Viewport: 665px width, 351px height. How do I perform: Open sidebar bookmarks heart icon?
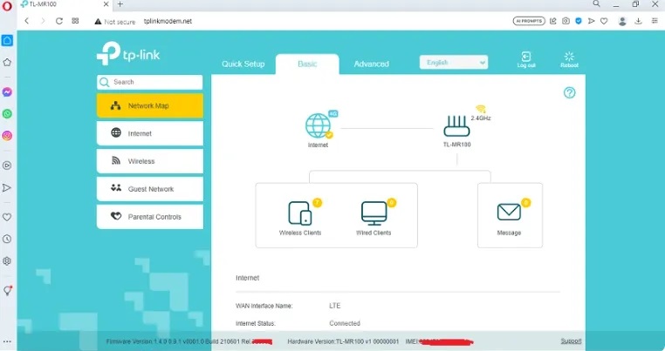7,217
